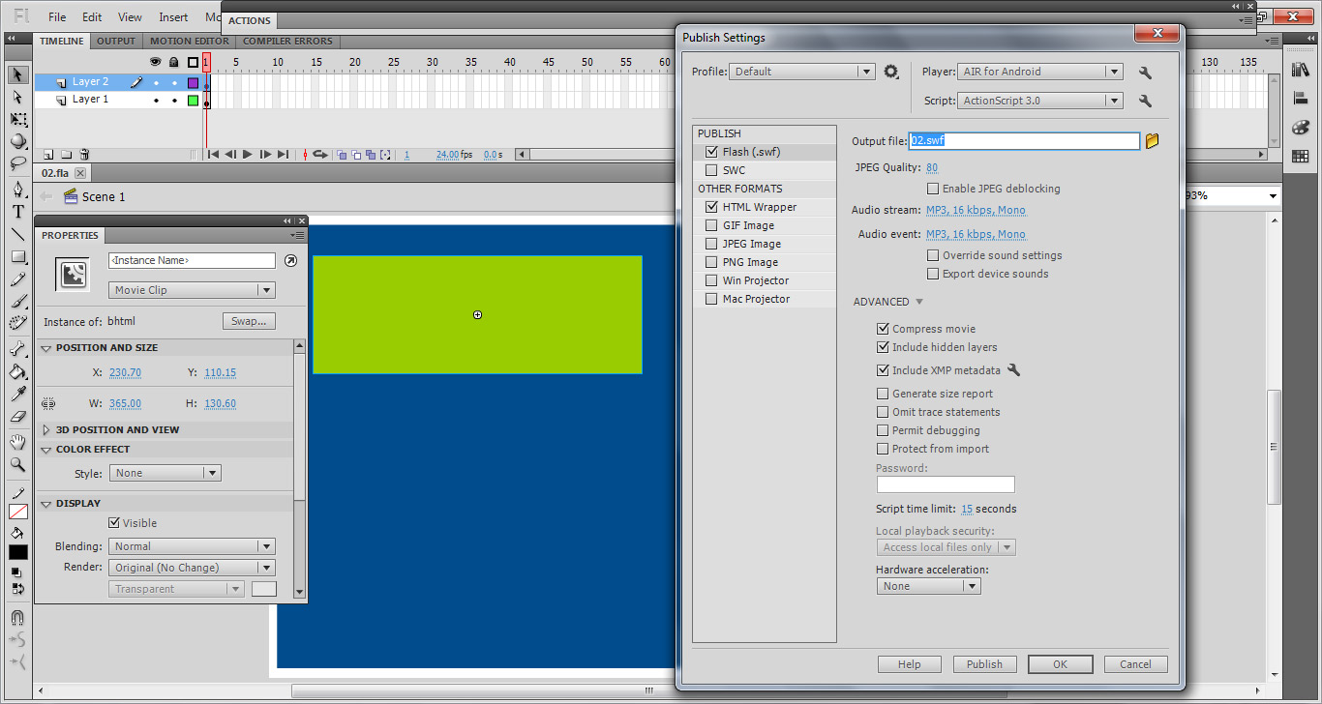This screenshot has height=704, width=1322.
Task: Click the Publish button
Action: point(984,664)
